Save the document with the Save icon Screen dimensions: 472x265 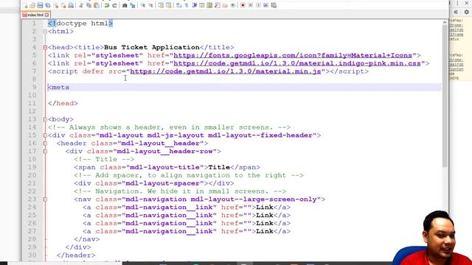tap(40, 5)
